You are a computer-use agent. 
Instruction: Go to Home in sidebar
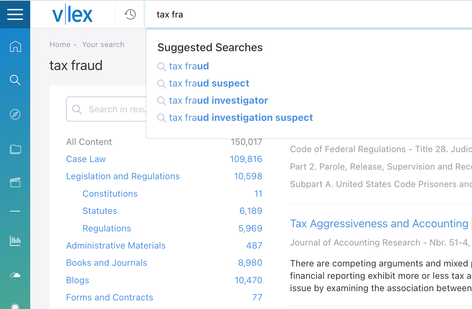[x=15, y=46]
